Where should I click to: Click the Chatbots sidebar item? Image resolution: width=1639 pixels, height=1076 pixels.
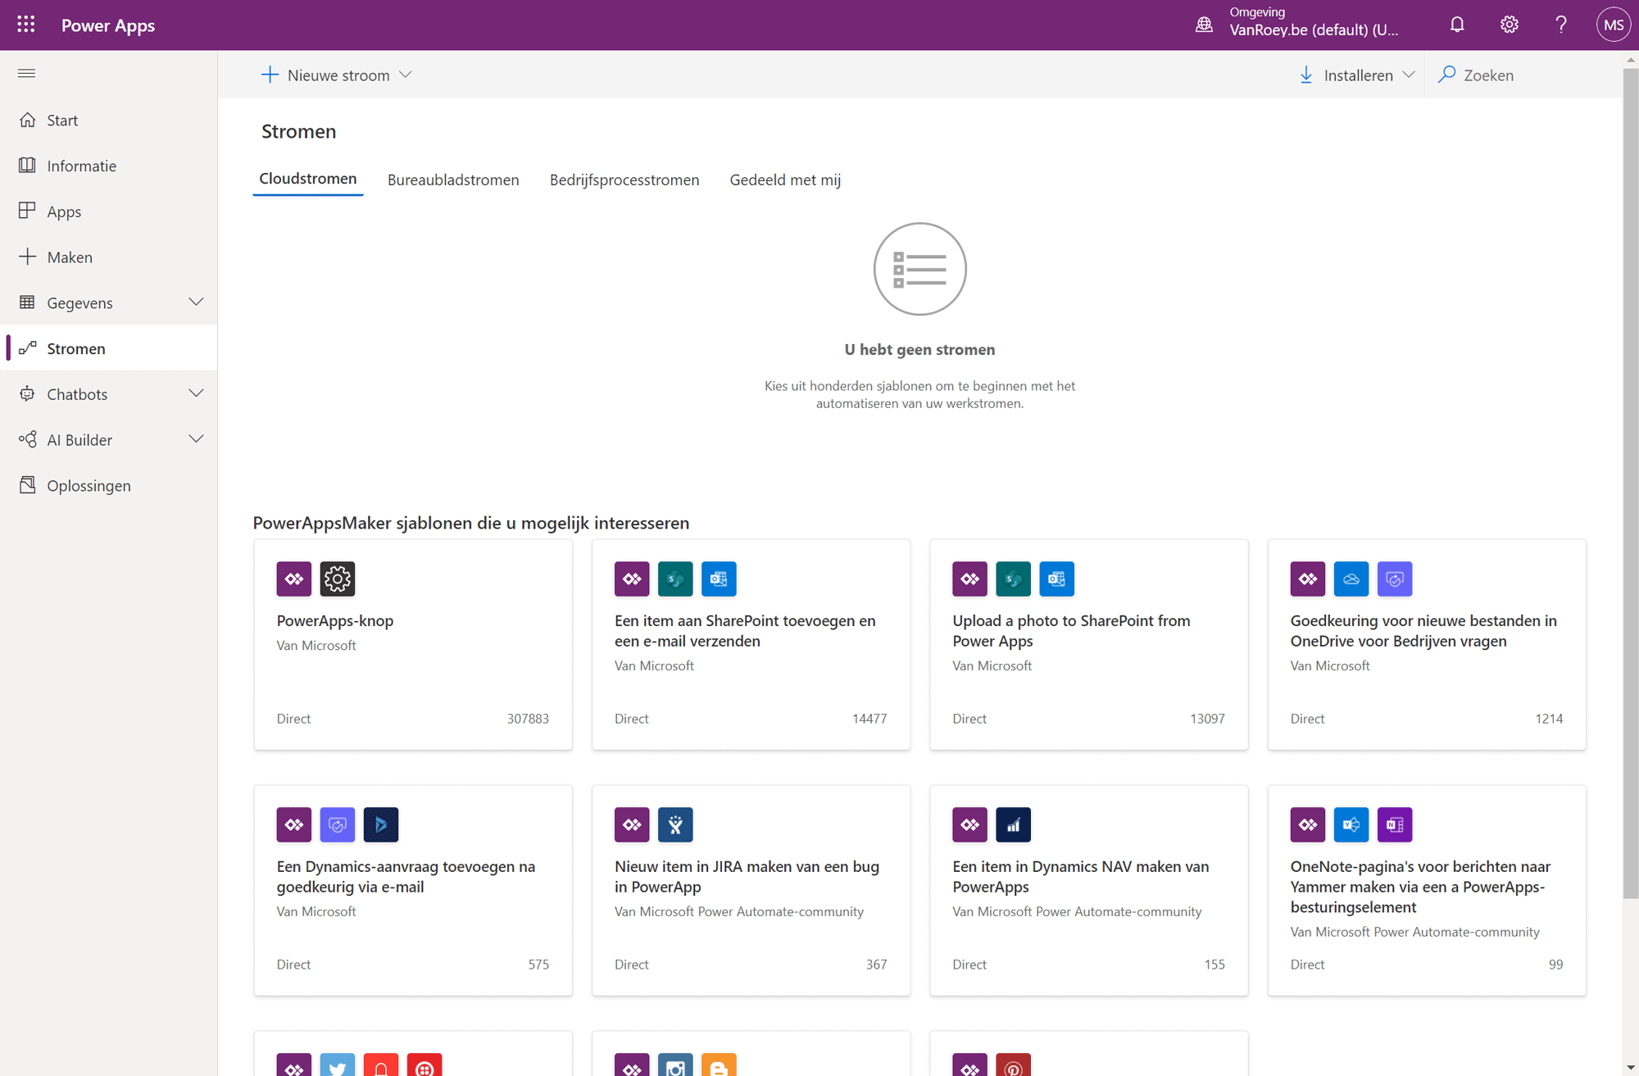pos(108,394)
